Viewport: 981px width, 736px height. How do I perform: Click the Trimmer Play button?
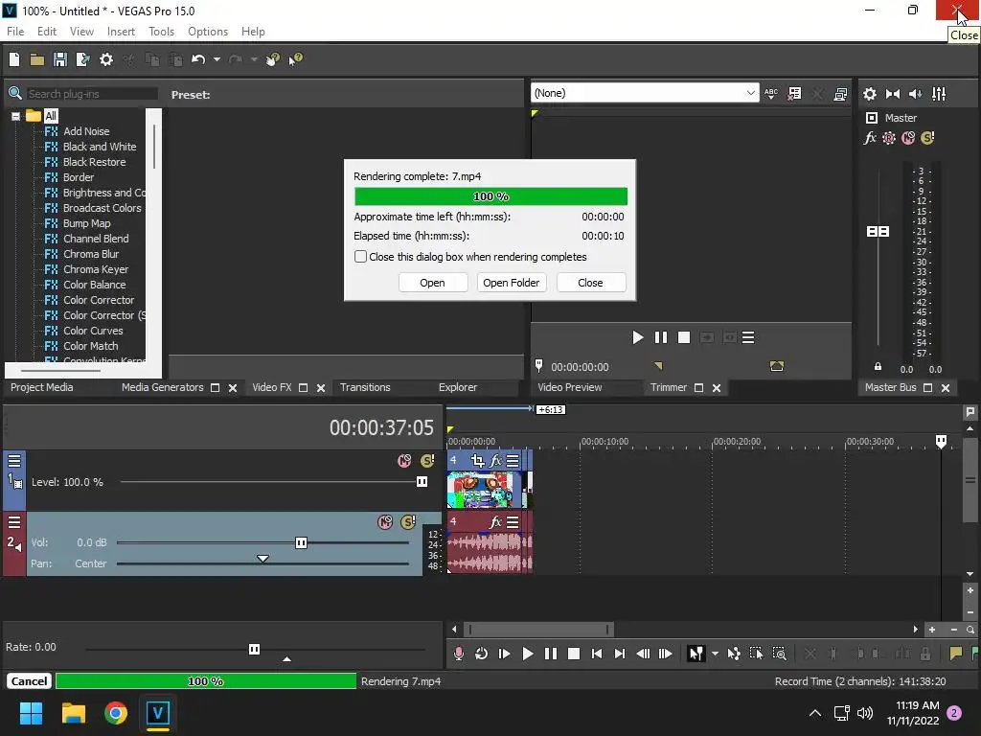click(x=637, y=338)
